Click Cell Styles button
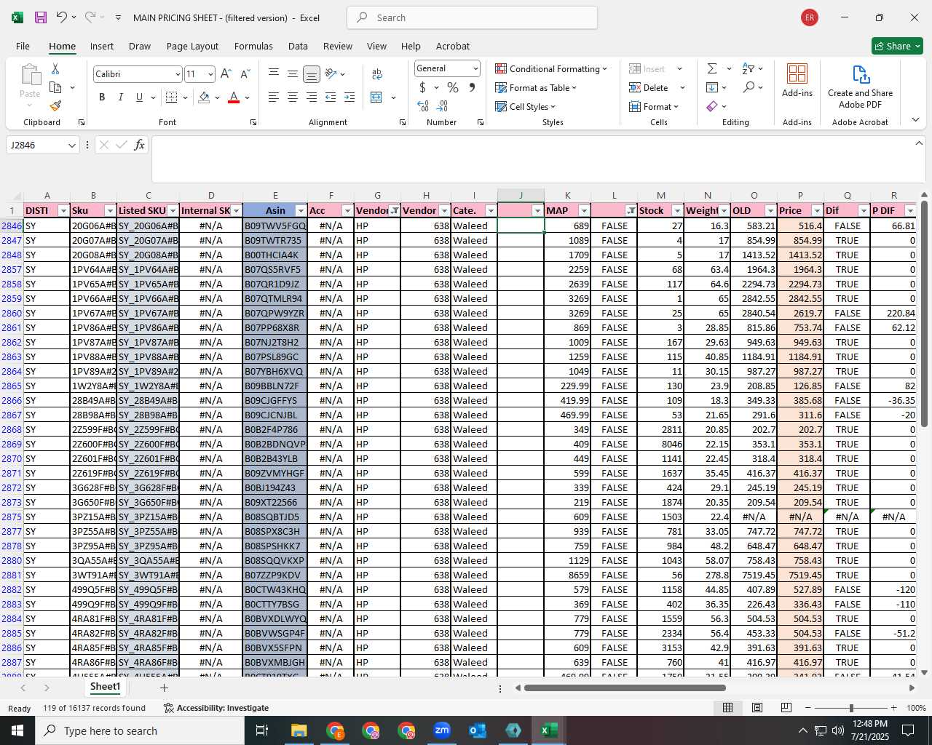 pos(525,106)
